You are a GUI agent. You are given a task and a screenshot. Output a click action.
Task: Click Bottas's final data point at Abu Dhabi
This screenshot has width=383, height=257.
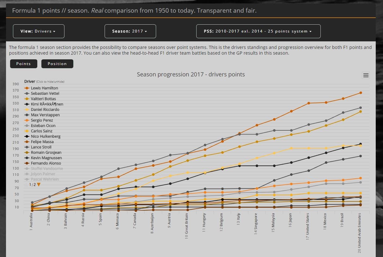click(x=361, y=111)
